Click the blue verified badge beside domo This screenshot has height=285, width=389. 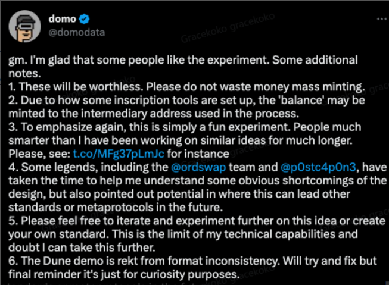84,19
